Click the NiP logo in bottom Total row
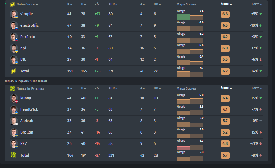The width and height of the screenshot is (275, 168). [13, 155]
